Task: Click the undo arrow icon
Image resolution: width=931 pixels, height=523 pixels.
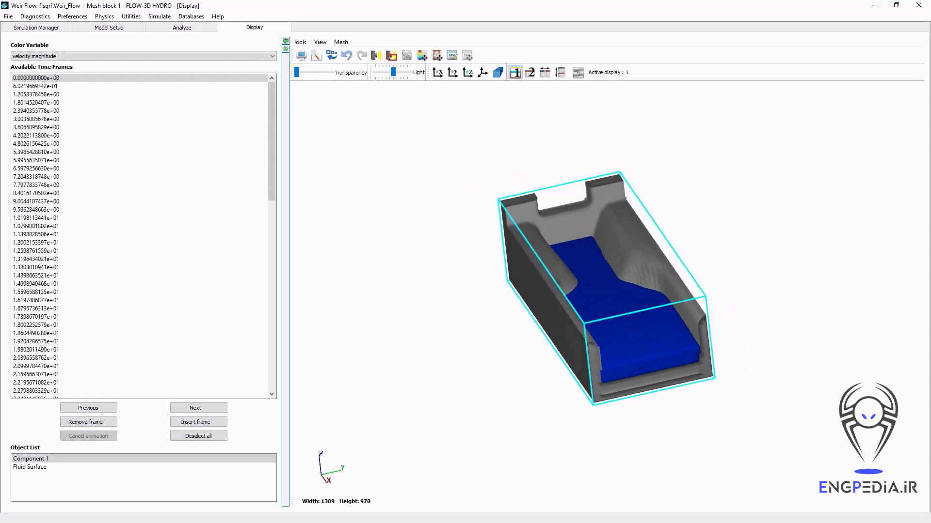Action: click(x=346, y=56)
